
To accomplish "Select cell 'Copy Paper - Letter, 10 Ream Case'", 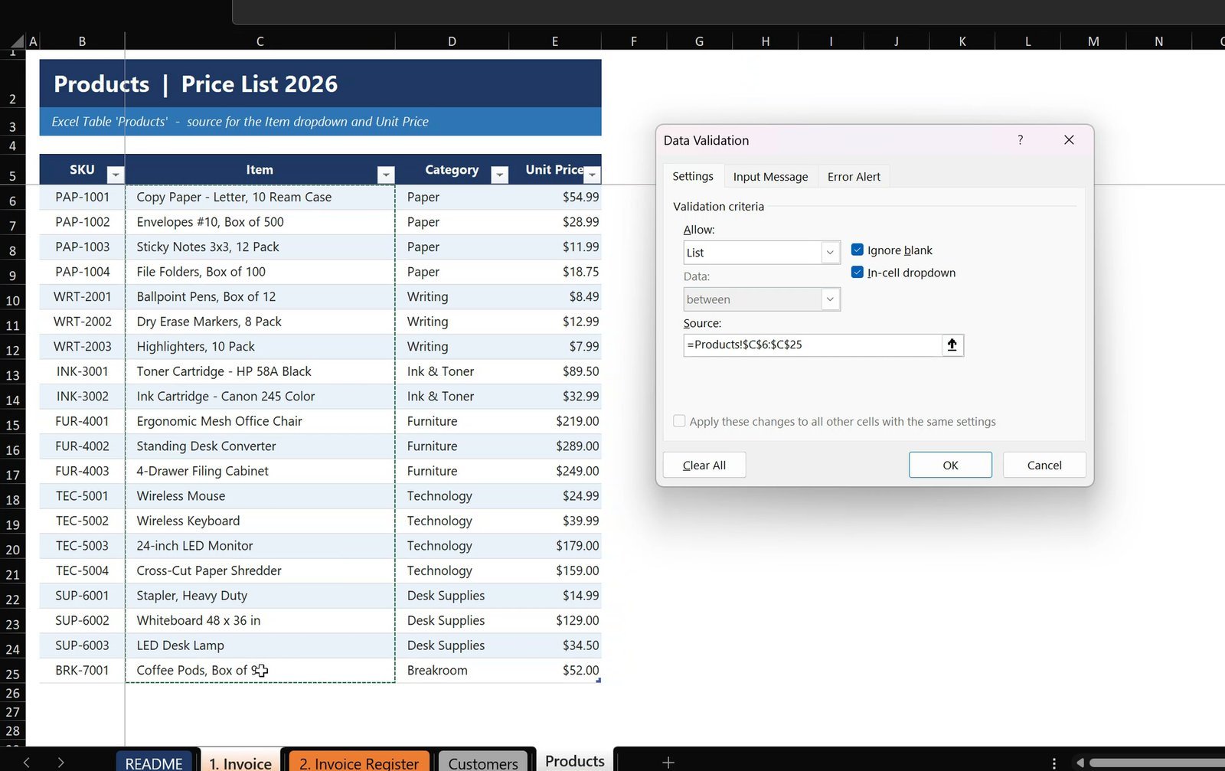I will point(260,197).
